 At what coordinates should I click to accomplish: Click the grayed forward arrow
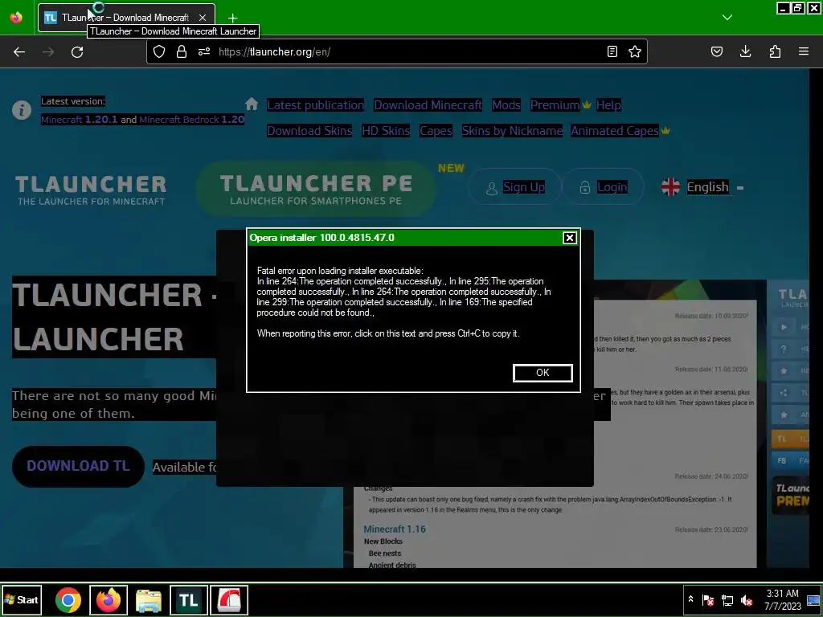click(x=48, y=52)
